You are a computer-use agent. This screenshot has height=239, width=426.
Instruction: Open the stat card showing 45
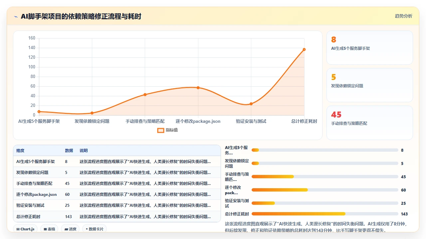[x=370, y=123]
